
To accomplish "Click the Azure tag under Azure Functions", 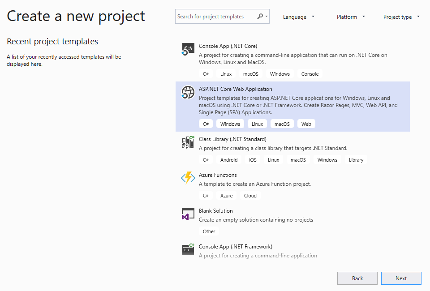I will pyautogui.click(x=226, y=195).
